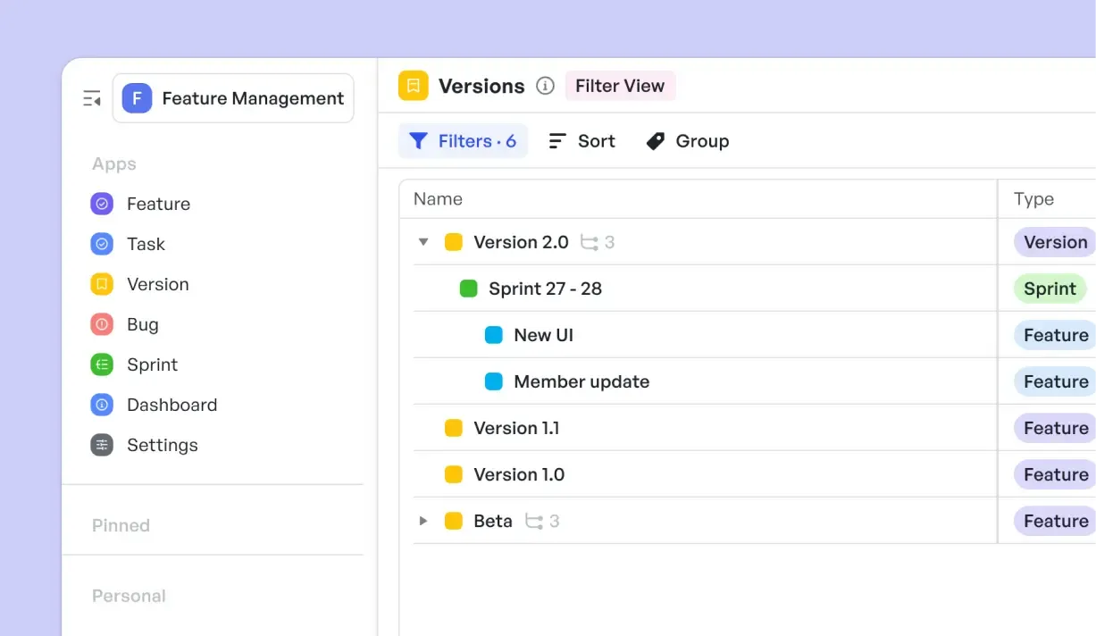
Task: Click the Version type tag for Version 2.0
Action: [1055, 242]
